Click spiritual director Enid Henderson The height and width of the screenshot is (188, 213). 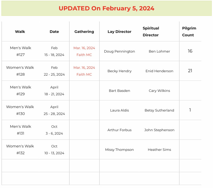pos(159,71)
